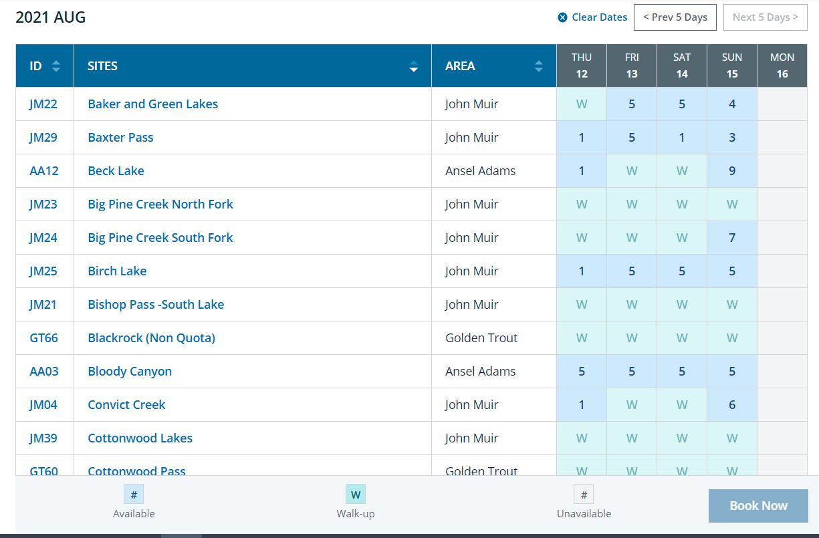Click the Available legend swatch
The image size is (819, 538).
tap(134, 495)
